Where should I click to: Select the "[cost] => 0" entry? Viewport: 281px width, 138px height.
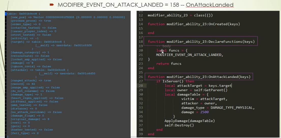coord(20,123)
